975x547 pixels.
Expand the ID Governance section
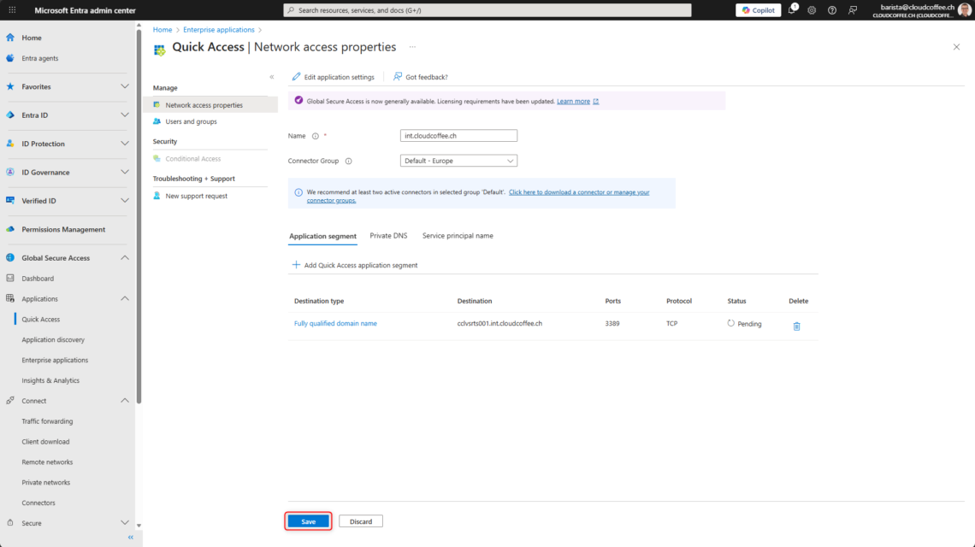point(125,172)
